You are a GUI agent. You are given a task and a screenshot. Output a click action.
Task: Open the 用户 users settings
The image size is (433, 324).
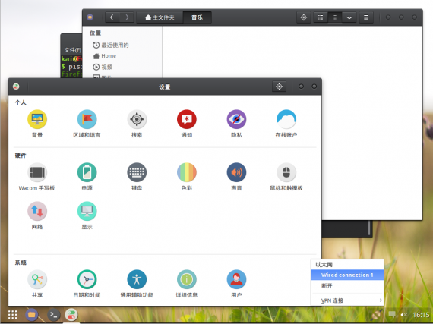(236, 284)
